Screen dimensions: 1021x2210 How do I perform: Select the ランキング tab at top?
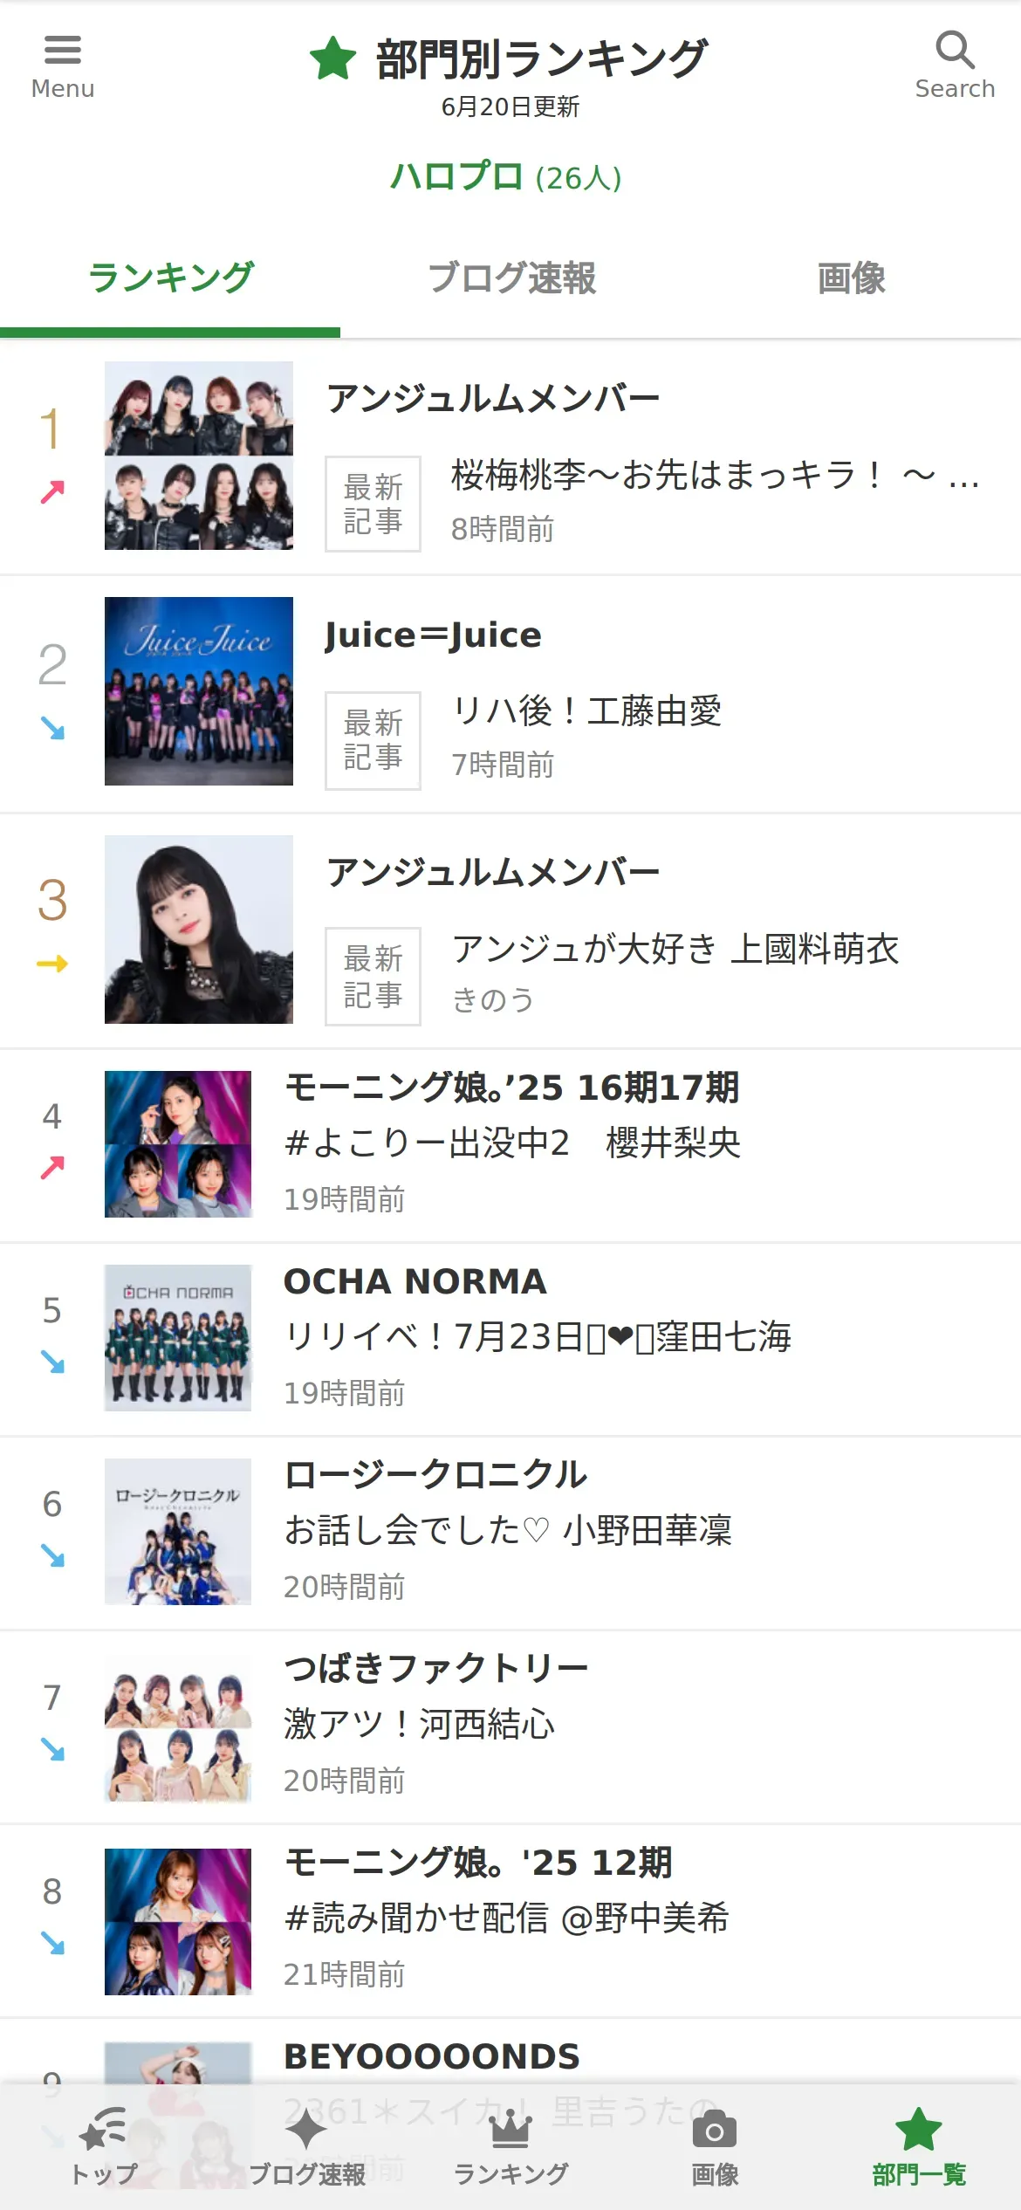click(170, 279)
